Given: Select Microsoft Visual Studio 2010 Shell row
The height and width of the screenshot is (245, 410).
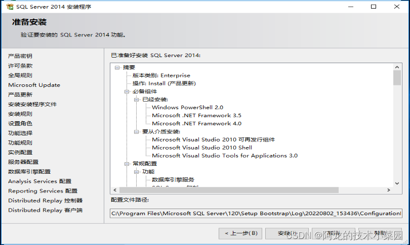Looking at the screenshot, I should (202, 148).
